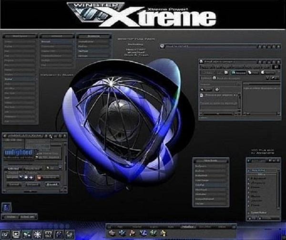286x240 pixels.
Task: Open the blue desktop icon above the shelf
Action: point(7,207)
